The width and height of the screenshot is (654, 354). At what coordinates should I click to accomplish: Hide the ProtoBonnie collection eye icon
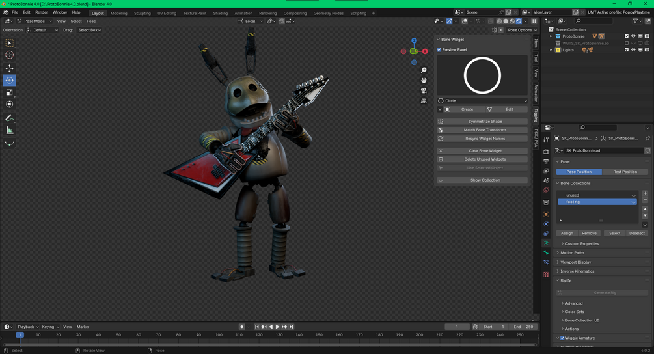pos(633,36)
